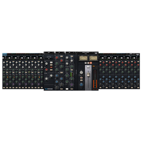This screenshot has width=142, height=142.
Task: Toggle the white lit button at dynamics section bottom
Action: (x=67, y=89)
